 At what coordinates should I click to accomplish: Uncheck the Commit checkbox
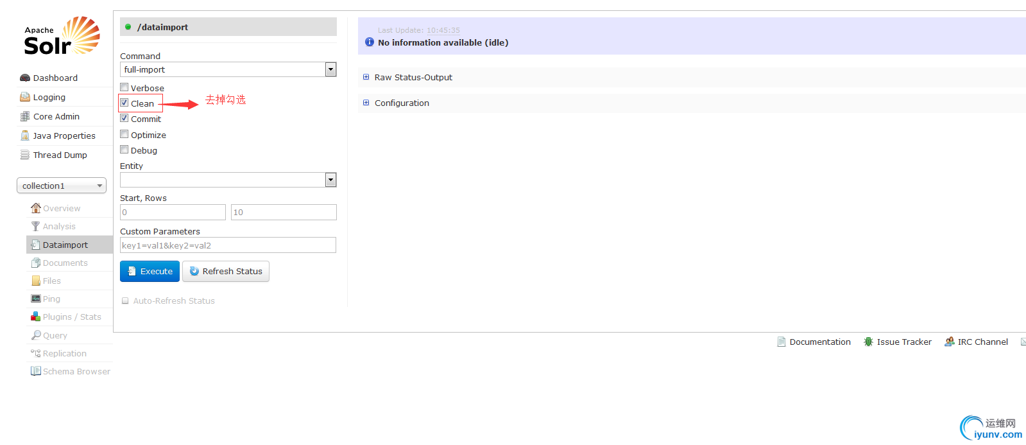[124, 118]
